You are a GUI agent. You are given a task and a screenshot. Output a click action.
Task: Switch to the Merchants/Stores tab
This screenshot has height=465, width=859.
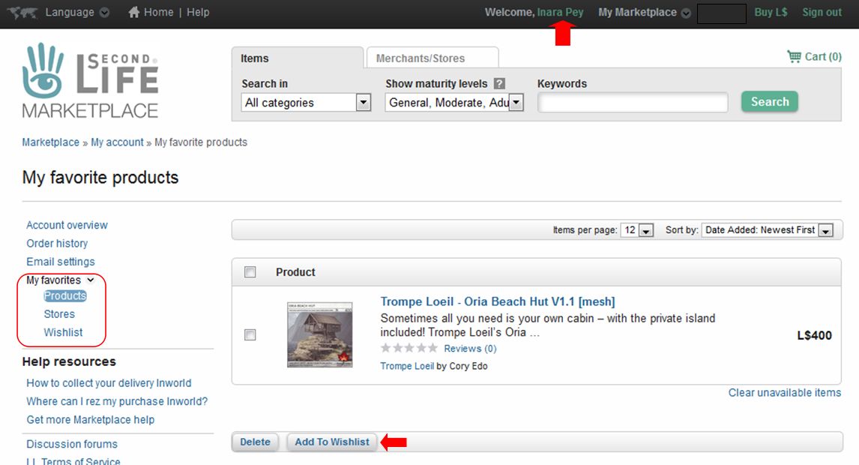420,58
